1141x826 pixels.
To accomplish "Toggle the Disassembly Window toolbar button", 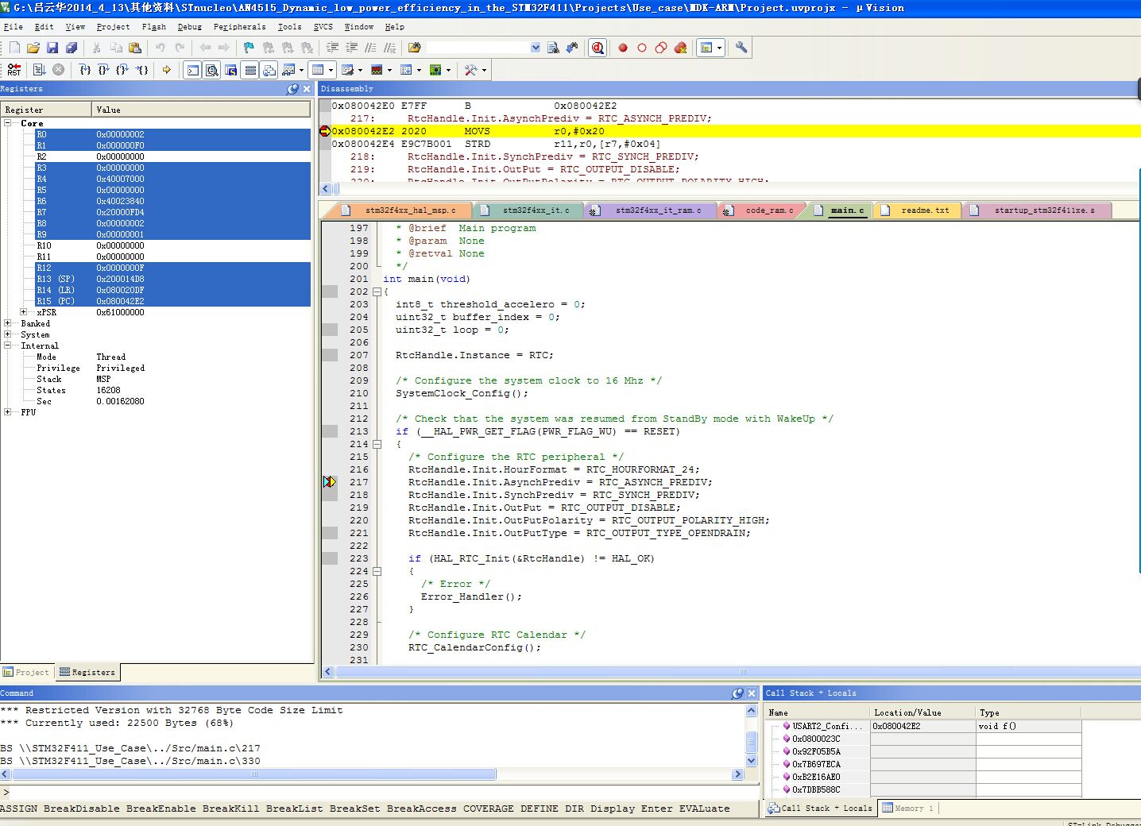I will coord(212,70).
